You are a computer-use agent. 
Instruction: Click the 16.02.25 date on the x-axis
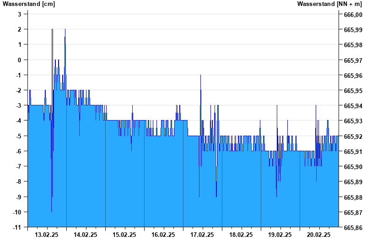click(163, 235)
